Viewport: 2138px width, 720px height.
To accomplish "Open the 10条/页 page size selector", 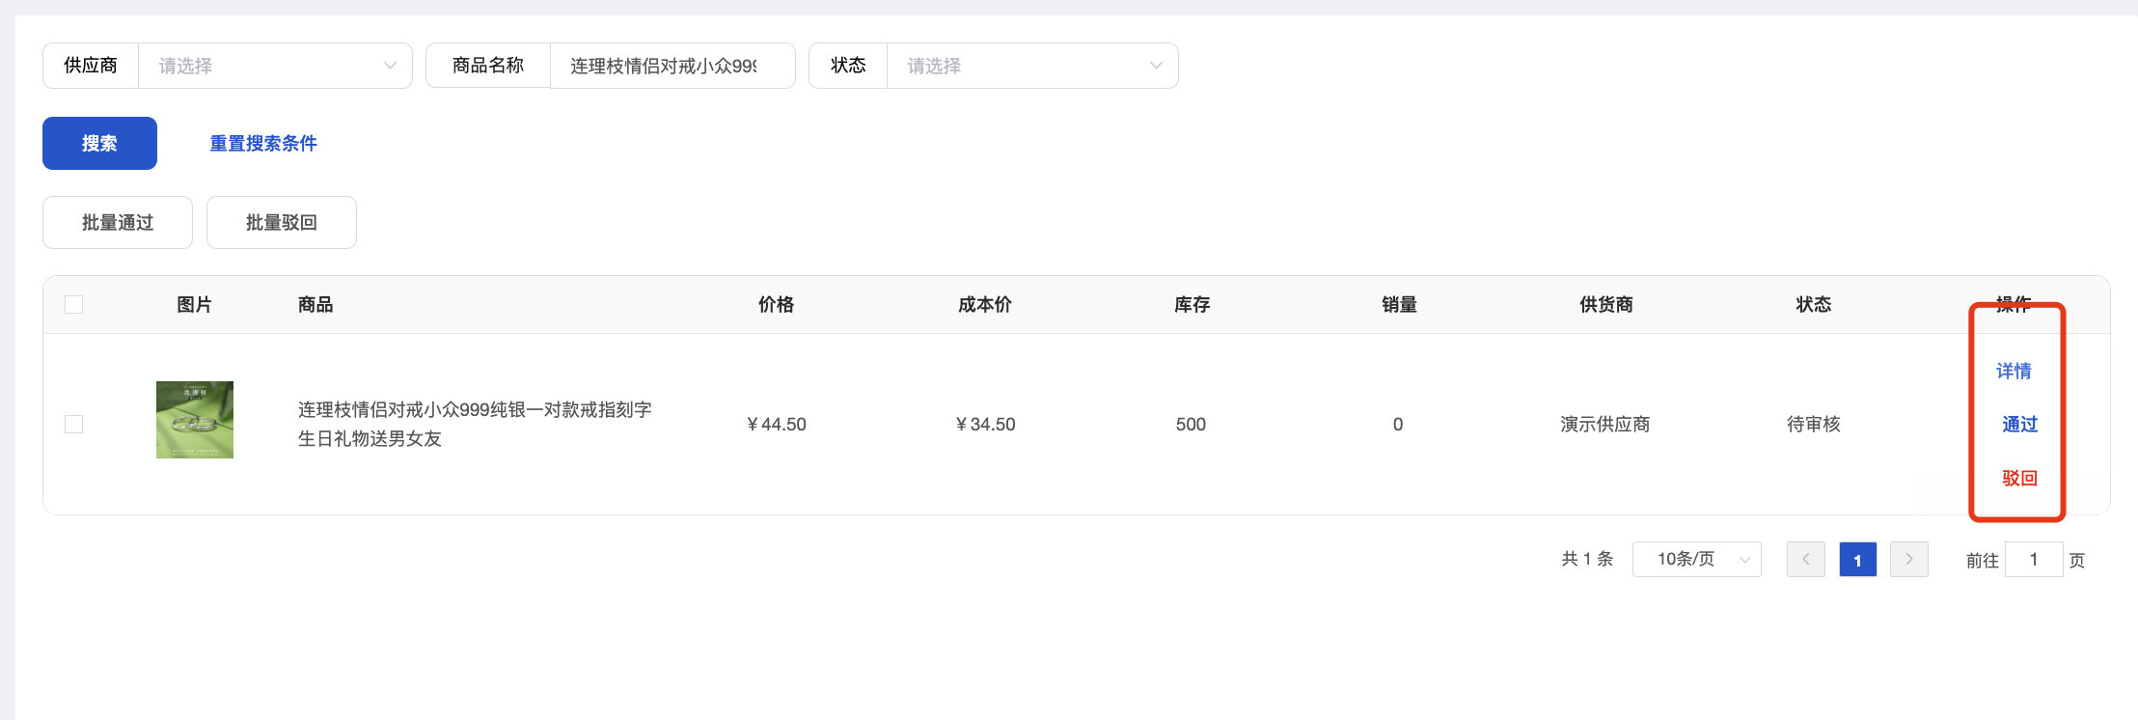I will pos(1696,560).
